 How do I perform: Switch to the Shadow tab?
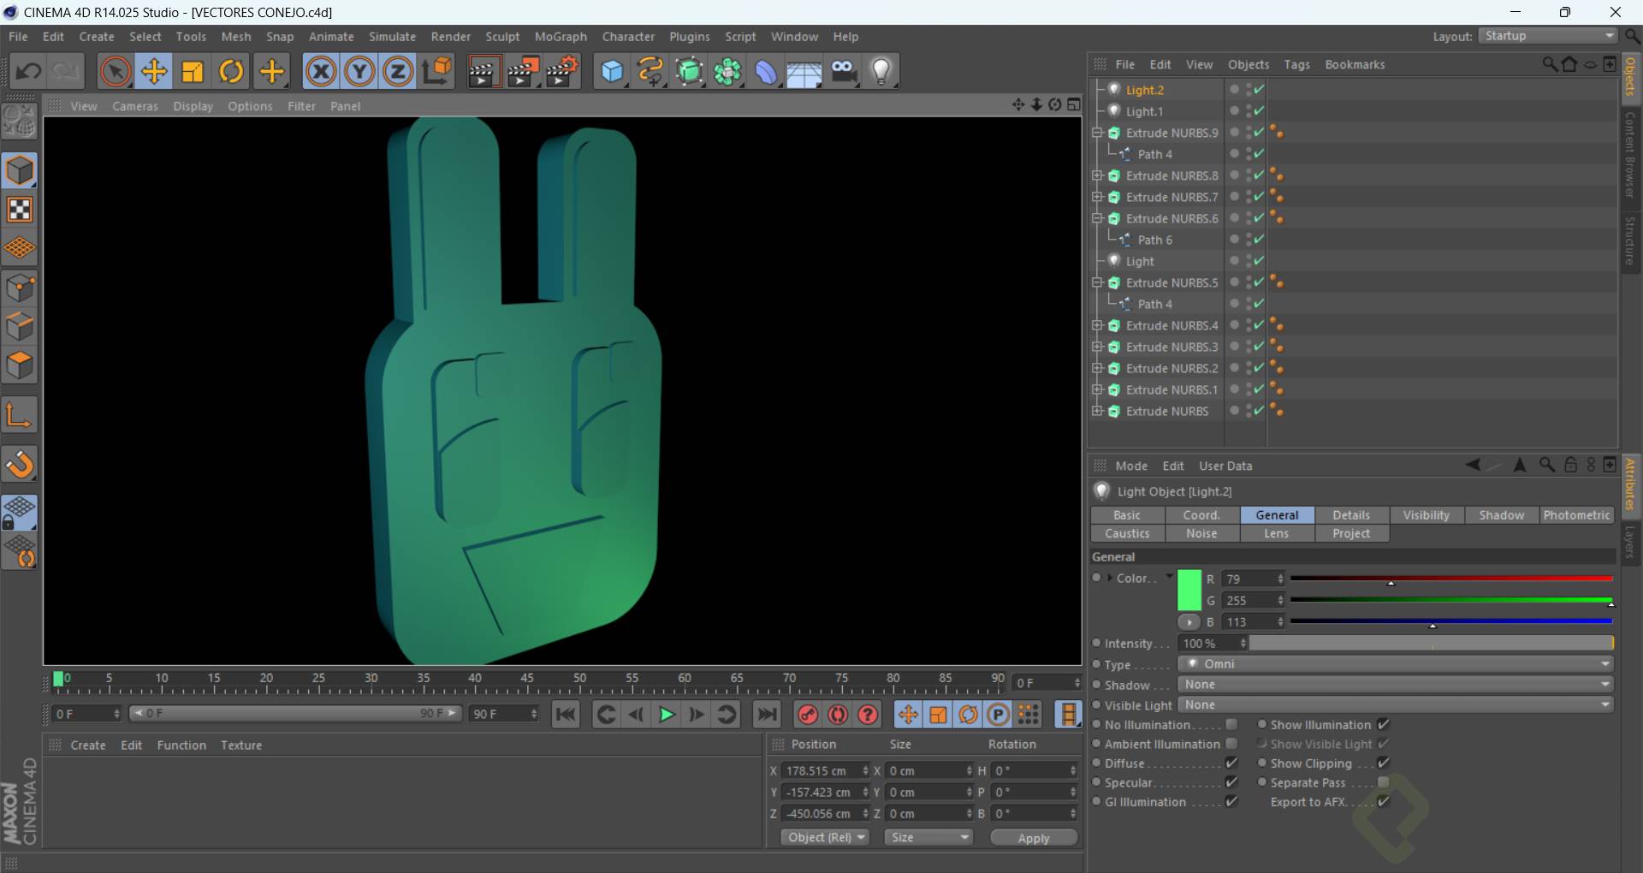coord(1502,515)
